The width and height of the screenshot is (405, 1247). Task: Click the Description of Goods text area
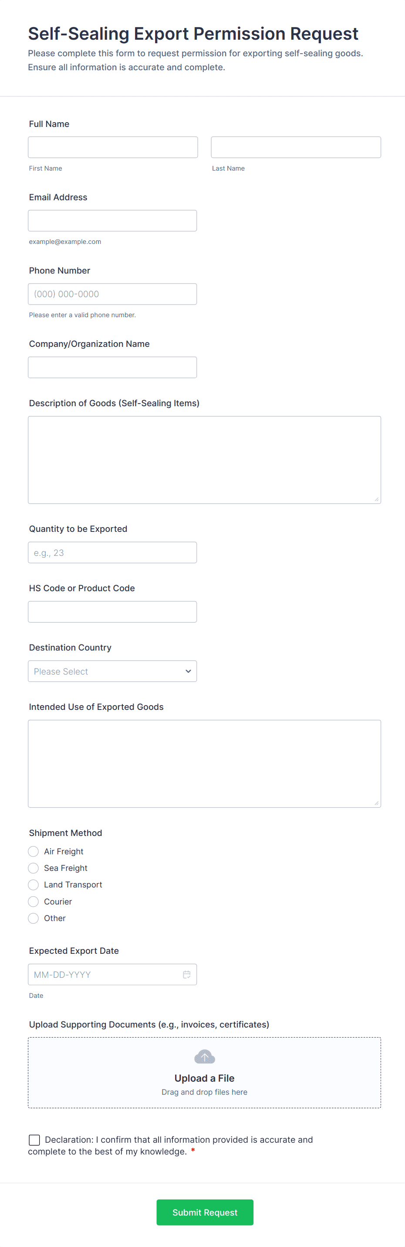(x=204, y=459)
